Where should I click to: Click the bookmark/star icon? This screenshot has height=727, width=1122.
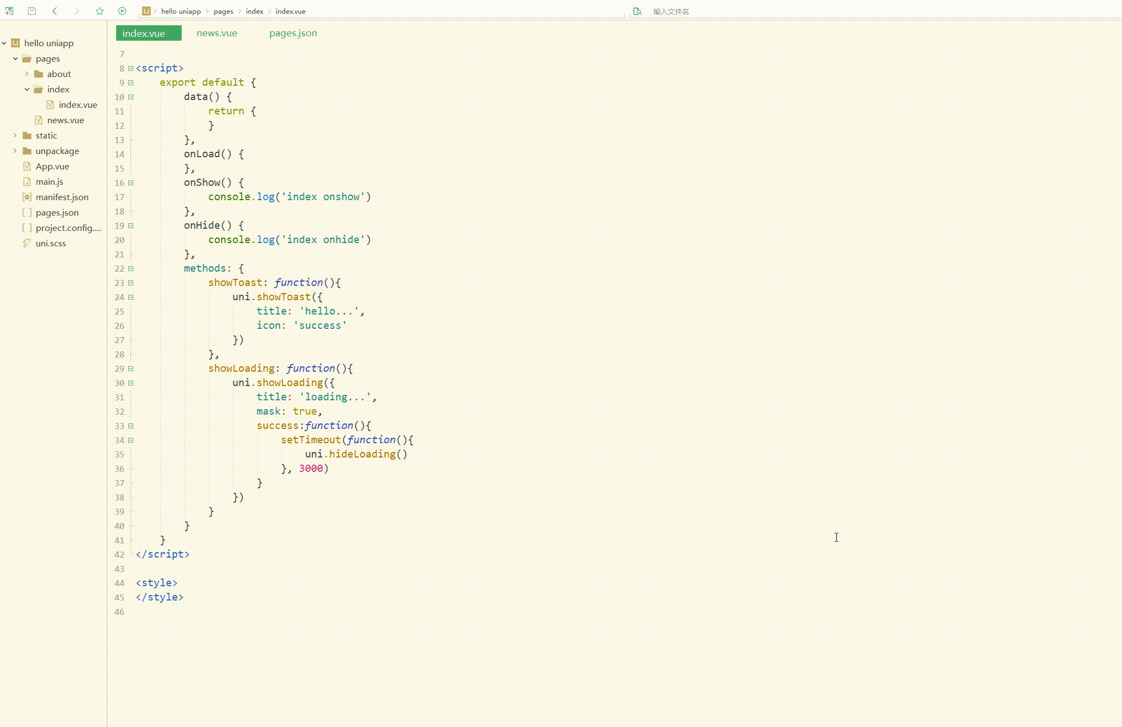click(x=99, y=10)
